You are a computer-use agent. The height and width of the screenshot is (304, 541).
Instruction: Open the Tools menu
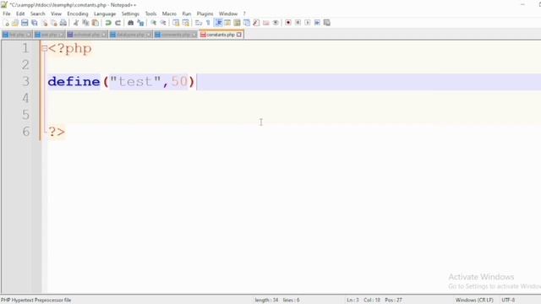click(150, 14)
